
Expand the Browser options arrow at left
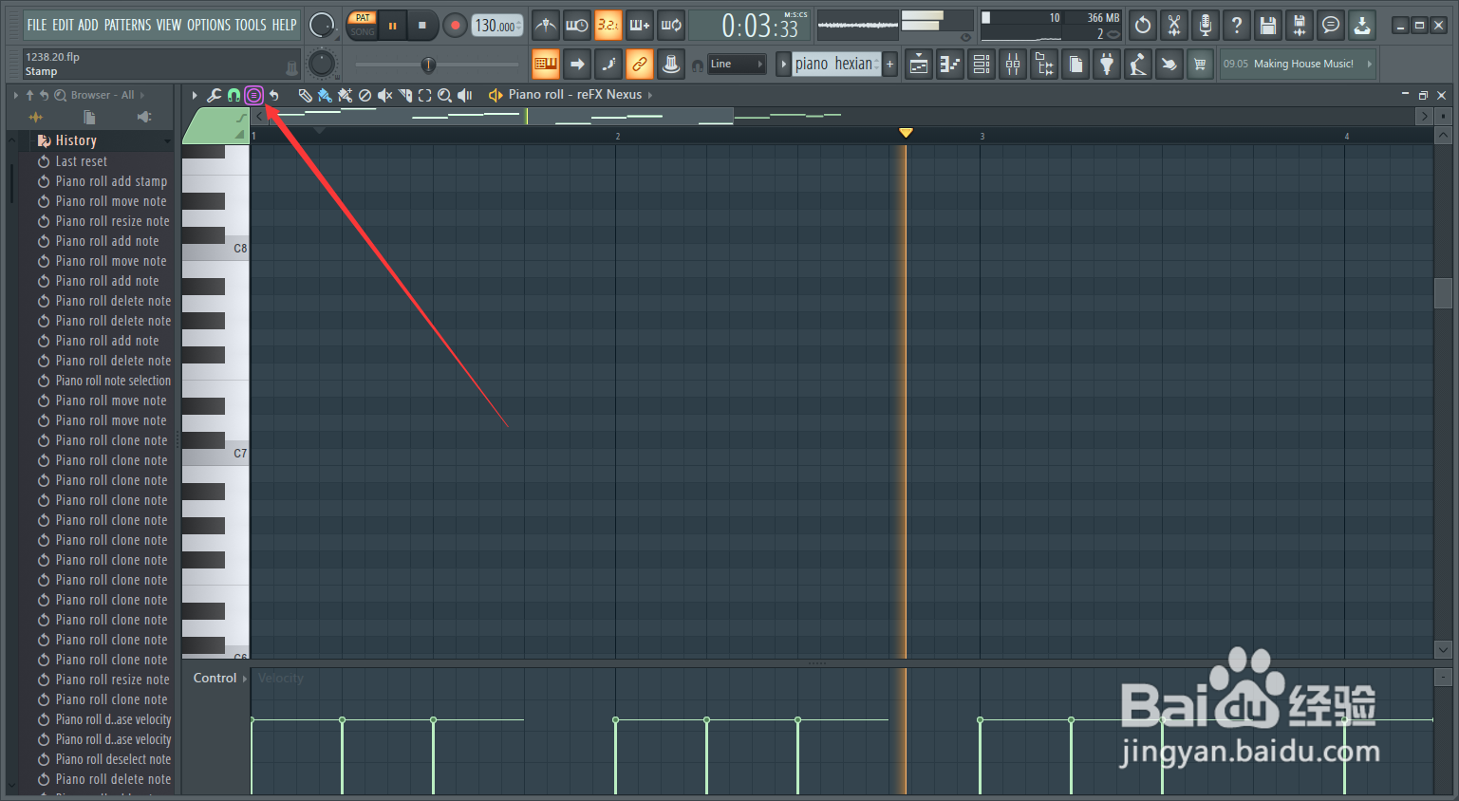tap(16, 95)
